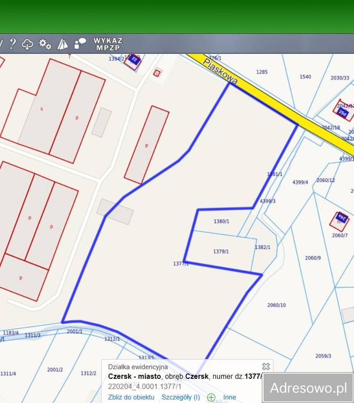Click parcel label 2060/10

[x=276, y=305]
